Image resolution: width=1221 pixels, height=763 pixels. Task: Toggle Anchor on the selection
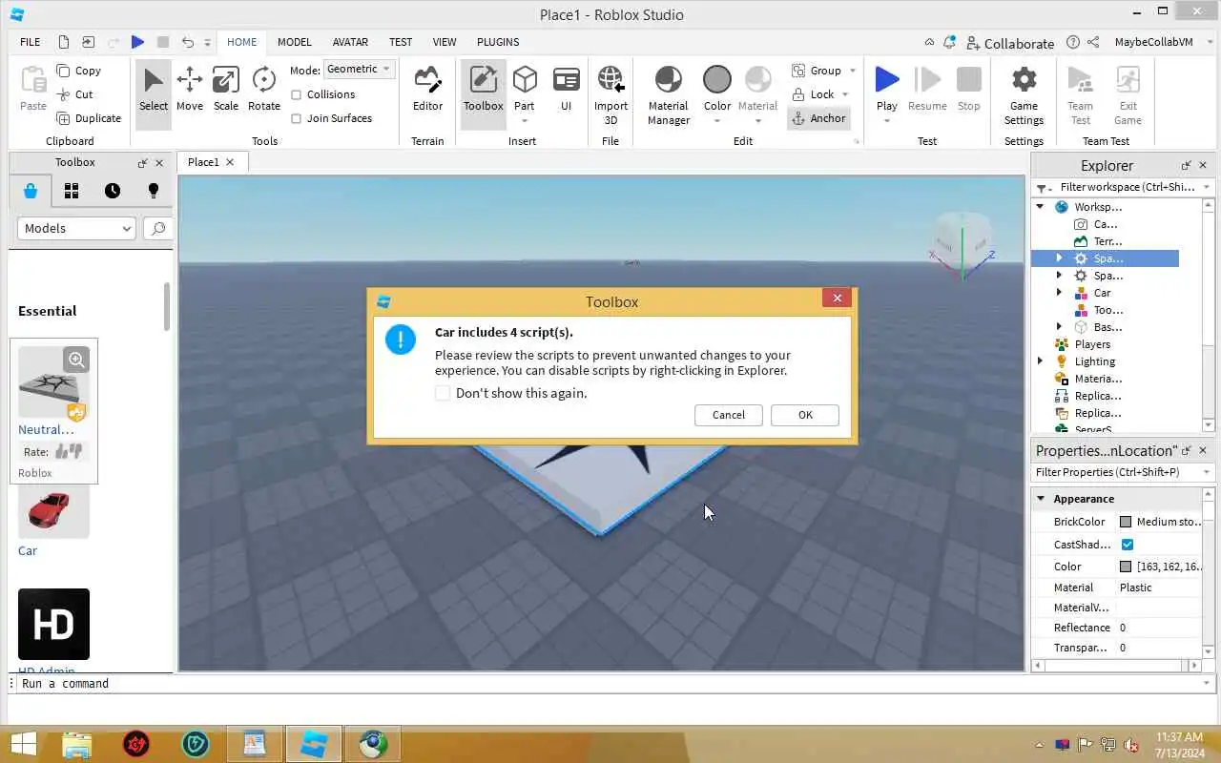tap(818, 118)
